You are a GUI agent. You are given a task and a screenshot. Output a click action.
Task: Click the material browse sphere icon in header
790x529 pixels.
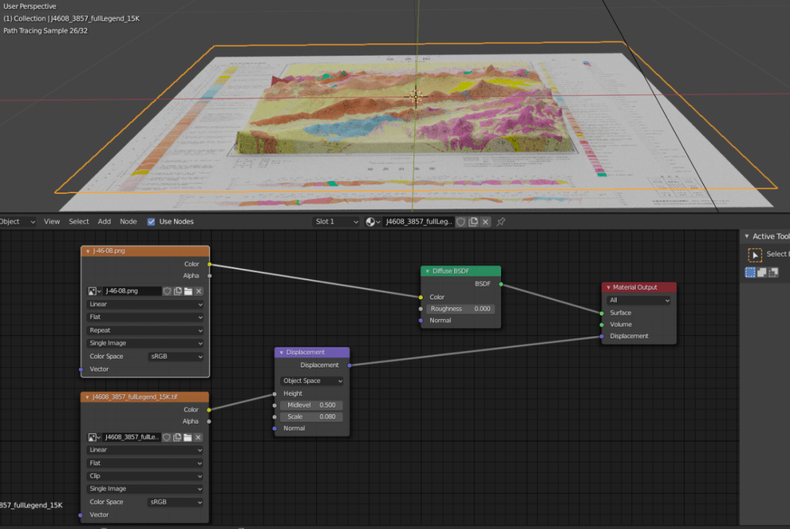370,222
